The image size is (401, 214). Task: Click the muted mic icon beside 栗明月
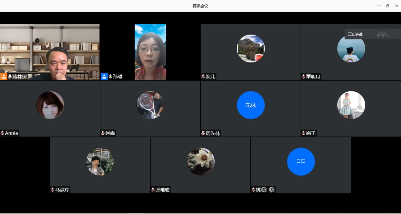coord(303,77)
